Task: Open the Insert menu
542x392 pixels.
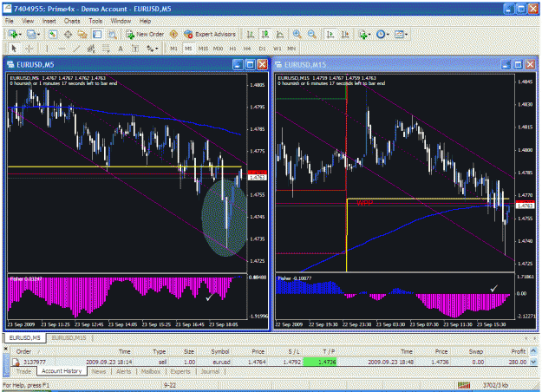Action: point(49,21)
